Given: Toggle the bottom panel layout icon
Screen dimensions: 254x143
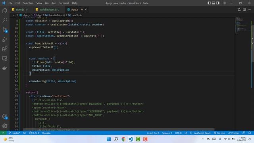Looking at the screenshot, I should pos(214,3).
